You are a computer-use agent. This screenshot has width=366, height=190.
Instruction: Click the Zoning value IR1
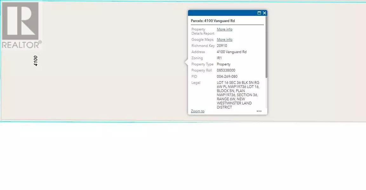tap(219, 58)
